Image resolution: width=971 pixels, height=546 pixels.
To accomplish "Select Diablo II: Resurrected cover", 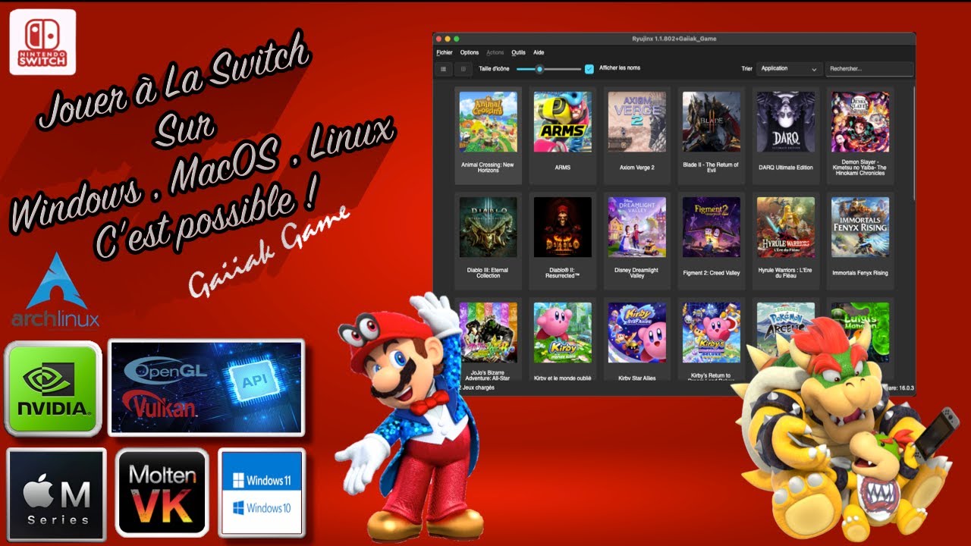I will [562, 227].
